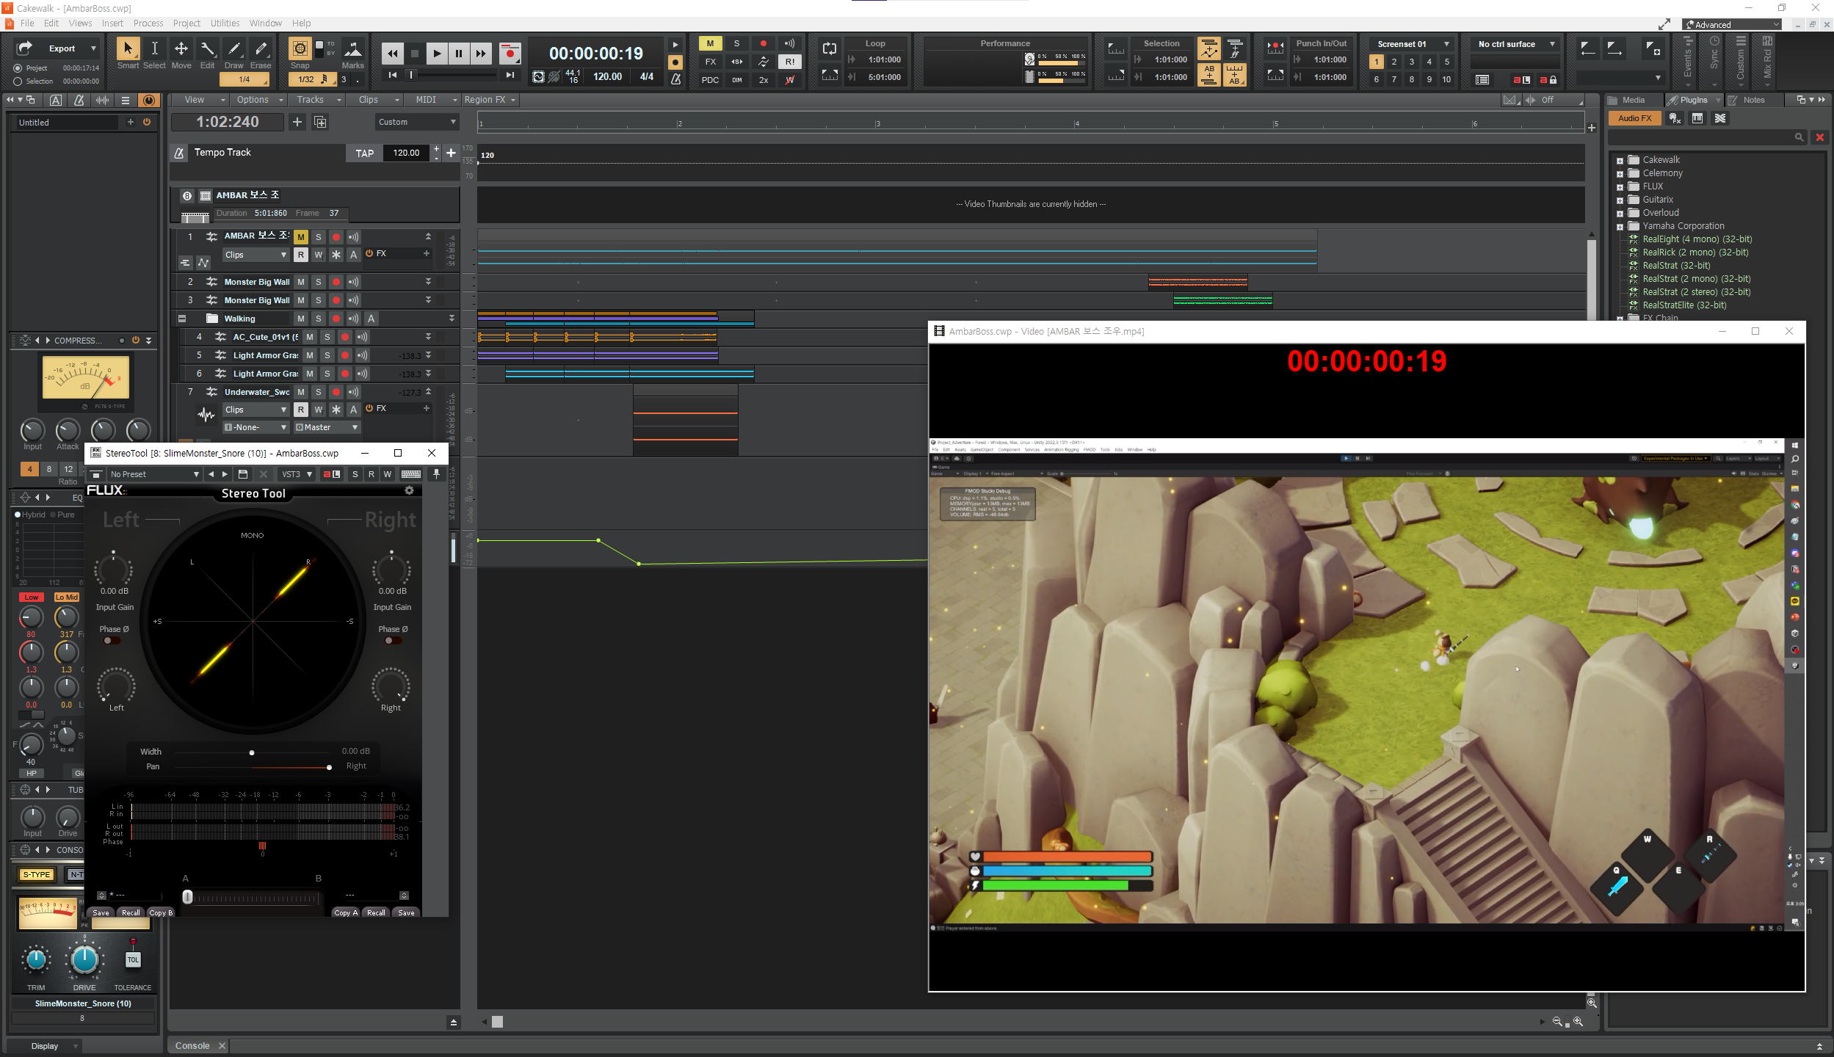Adjust the Stereo Tool Width slider
1834x1057 pixels.
252,752
